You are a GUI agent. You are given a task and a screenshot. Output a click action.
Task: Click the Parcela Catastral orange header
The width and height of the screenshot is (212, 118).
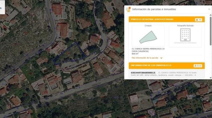tap(167, 19)
